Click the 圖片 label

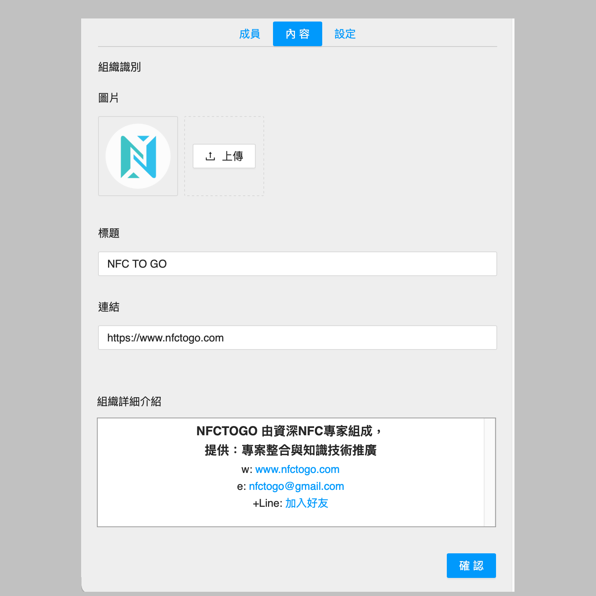(108, 98)
